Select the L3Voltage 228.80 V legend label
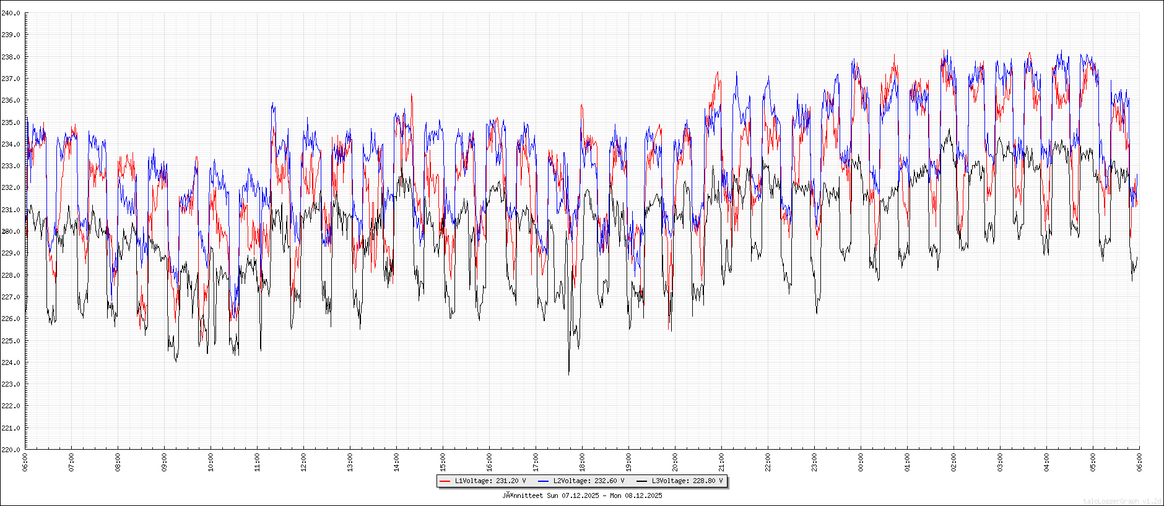 [x=687, y=481]
